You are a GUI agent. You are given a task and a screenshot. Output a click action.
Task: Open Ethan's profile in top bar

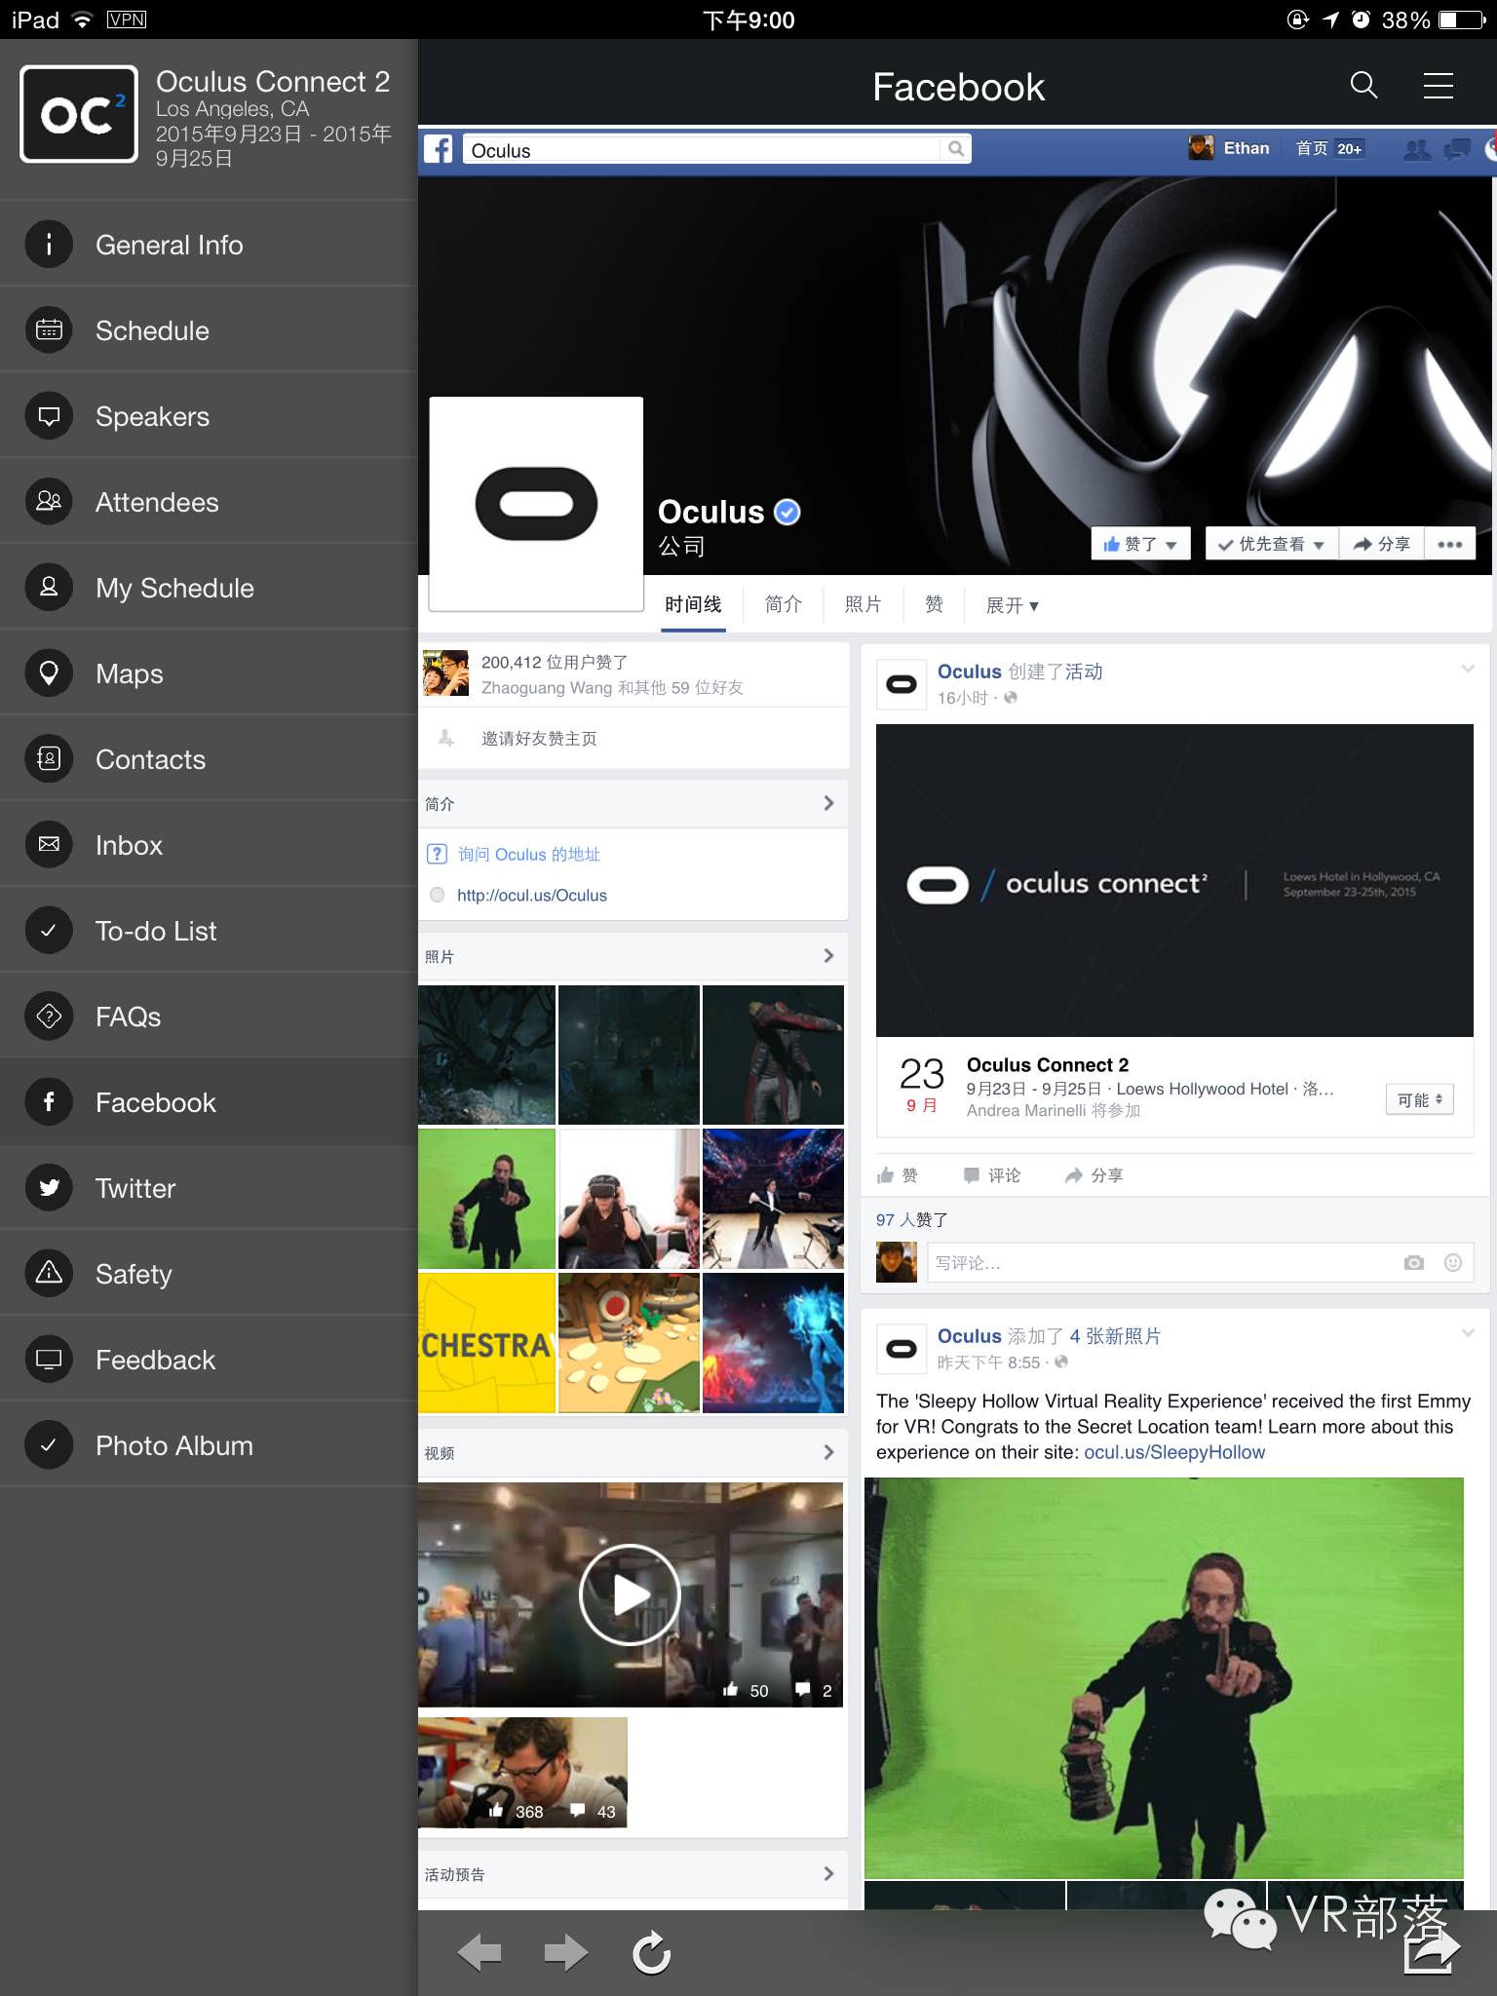point(1229,148)
